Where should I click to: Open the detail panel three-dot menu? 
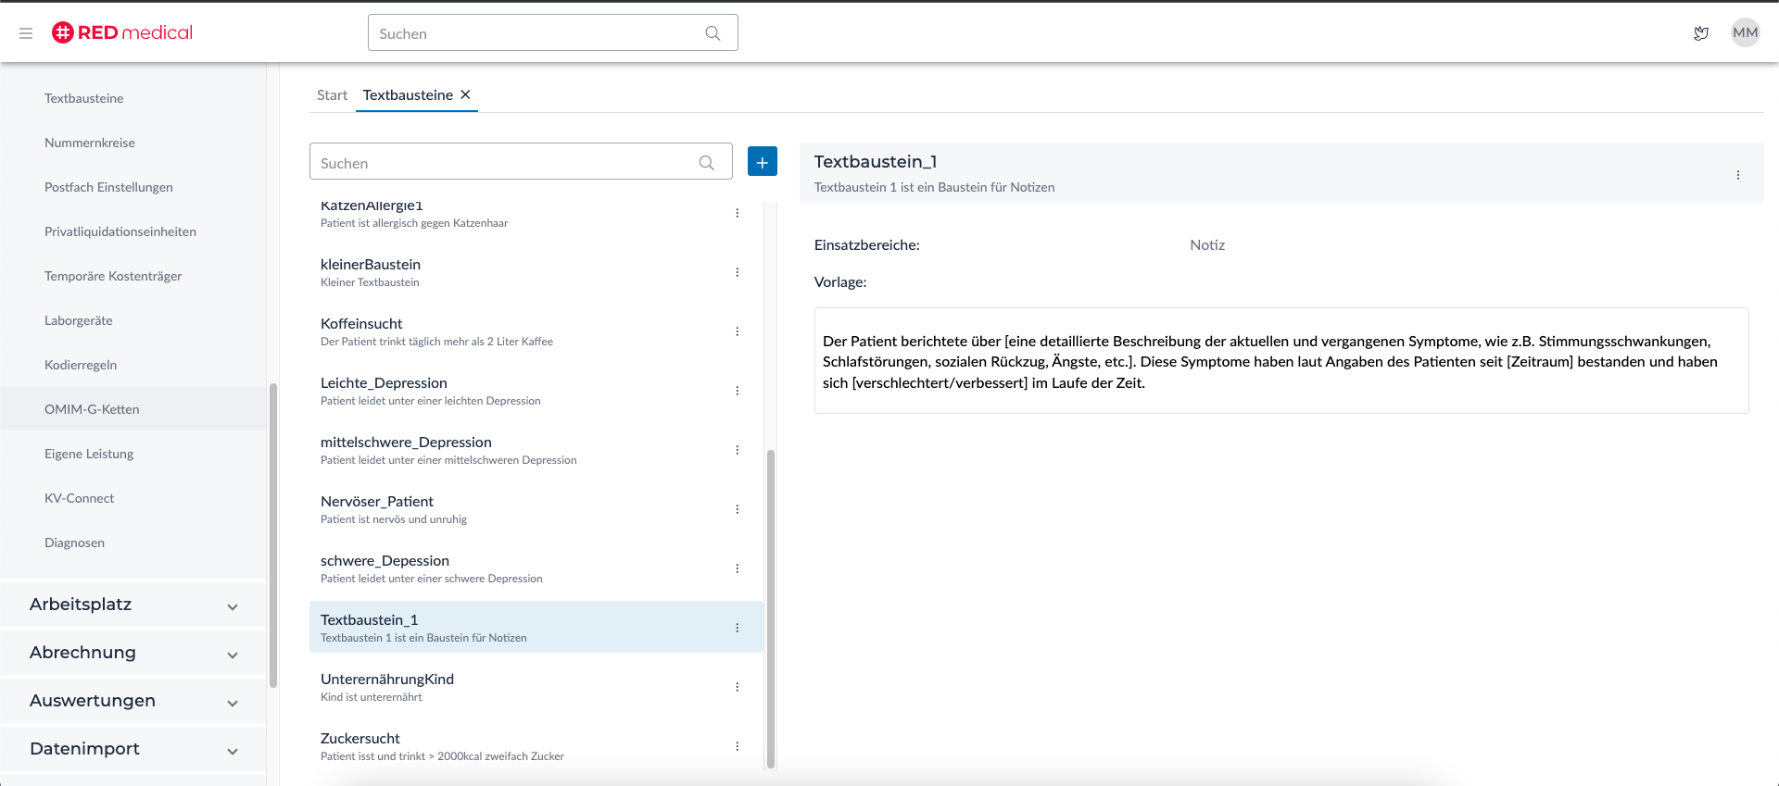(x=1738, y=175)
